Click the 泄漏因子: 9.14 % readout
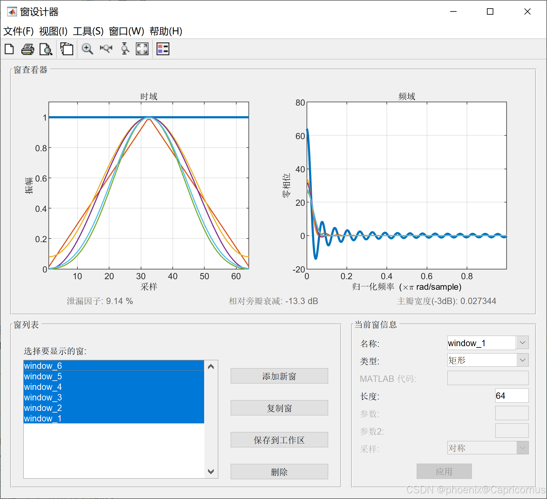 100,301
